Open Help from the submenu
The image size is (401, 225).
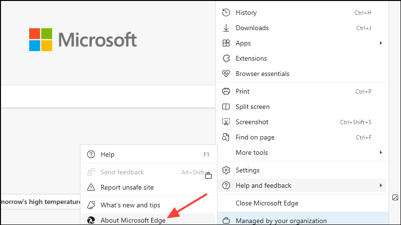click(107, 154)
